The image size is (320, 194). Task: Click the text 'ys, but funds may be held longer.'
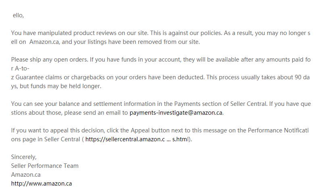[x=56, y=86]
